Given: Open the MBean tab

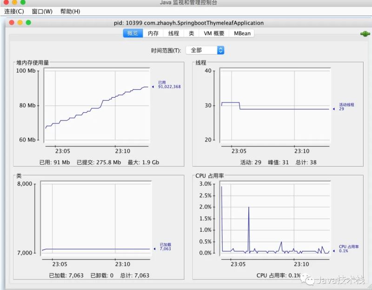Looking at the screenshot, I should pos(242,34).
